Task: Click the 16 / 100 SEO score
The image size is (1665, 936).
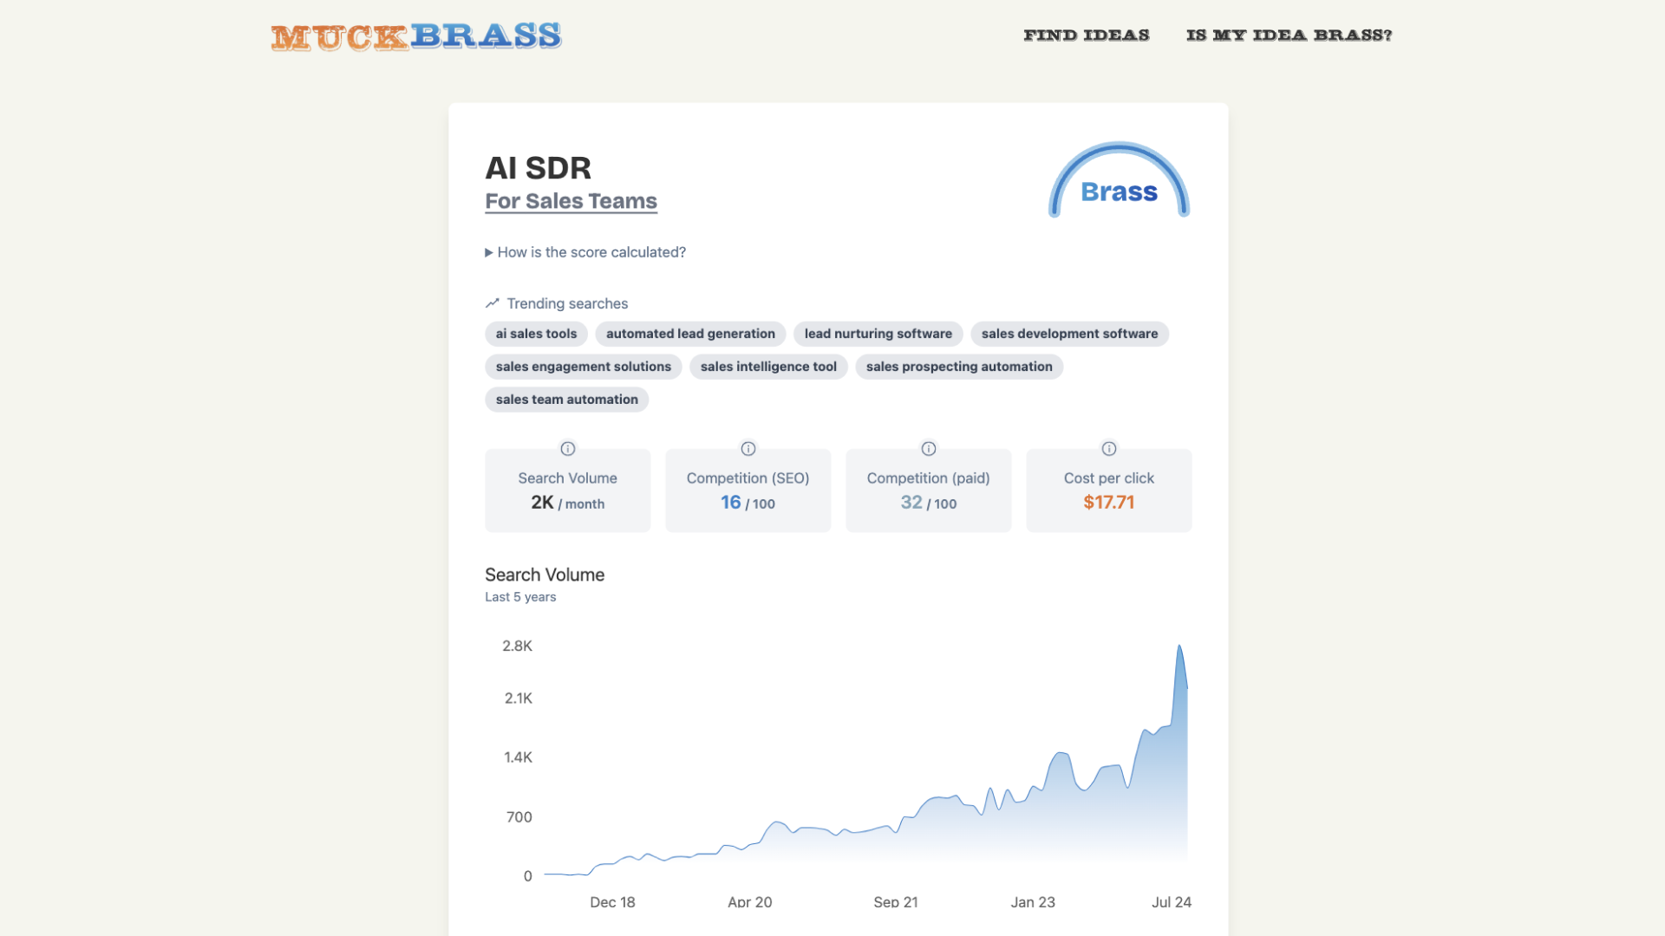Action: pyautogui.click(x=748, y=503)
